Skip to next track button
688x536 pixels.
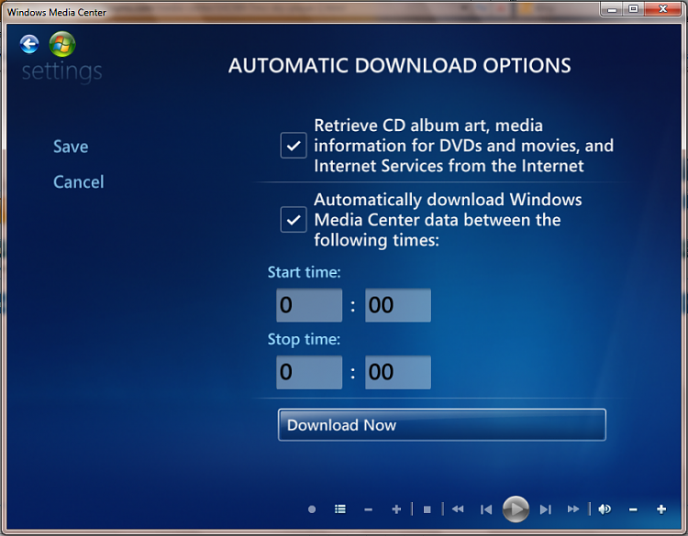546,509
